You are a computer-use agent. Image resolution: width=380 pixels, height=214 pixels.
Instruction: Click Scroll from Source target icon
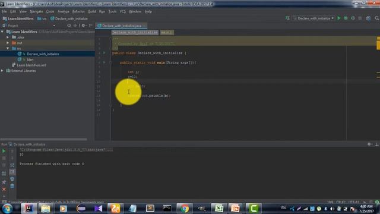coord(69,26)
